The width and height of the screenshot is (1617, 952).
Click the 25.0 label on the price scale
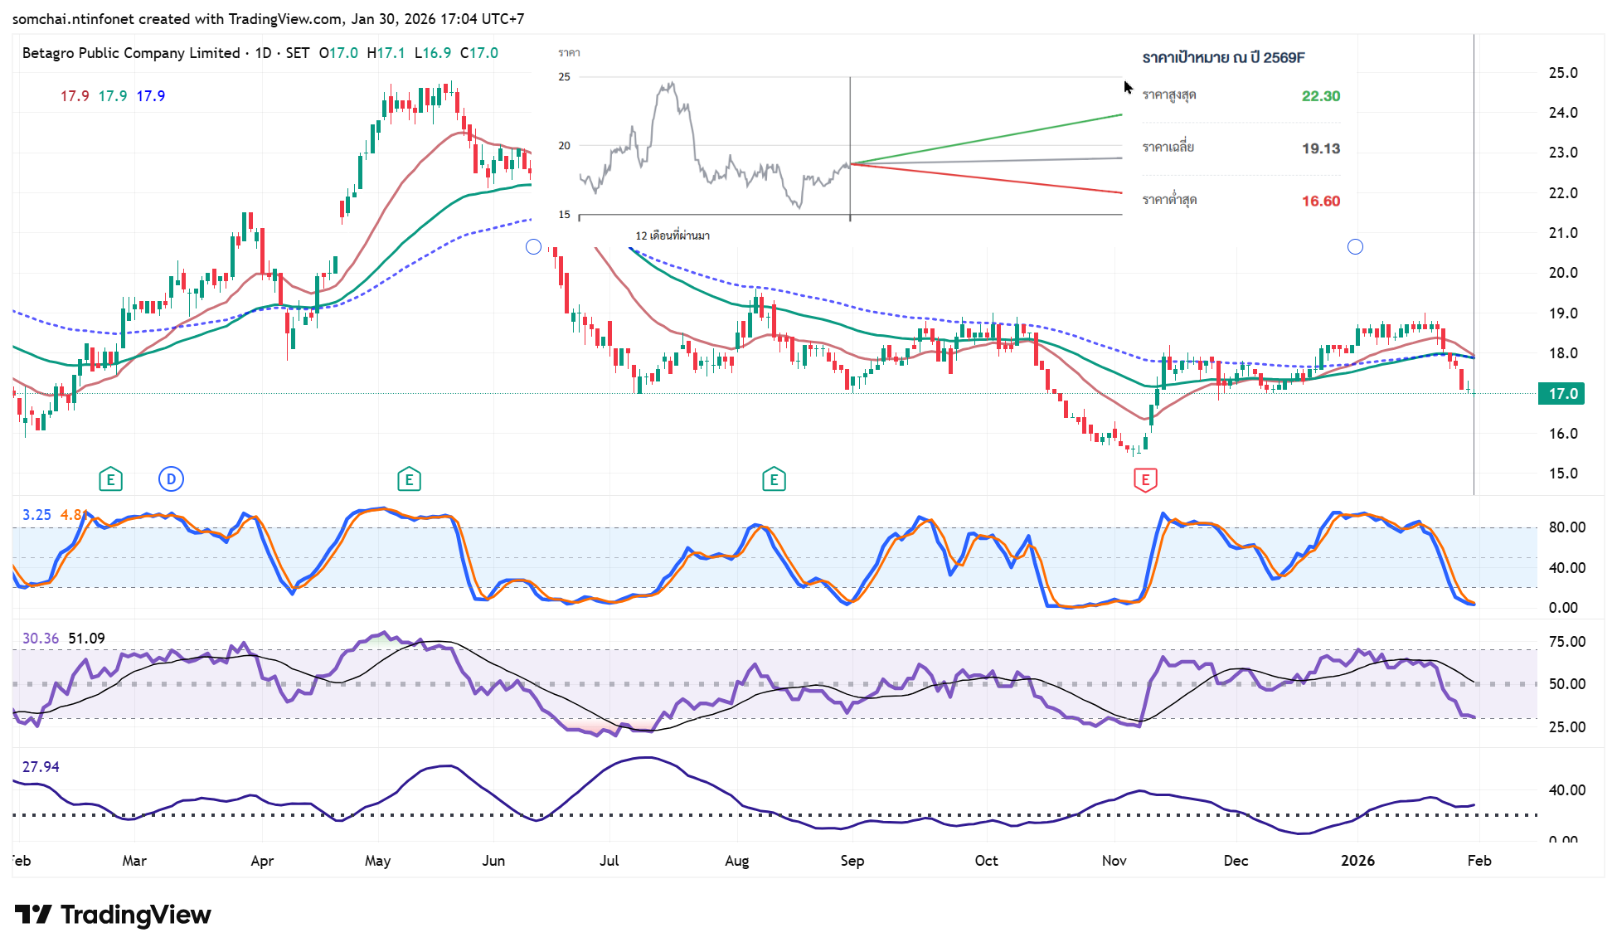(x=1562, y=73)
